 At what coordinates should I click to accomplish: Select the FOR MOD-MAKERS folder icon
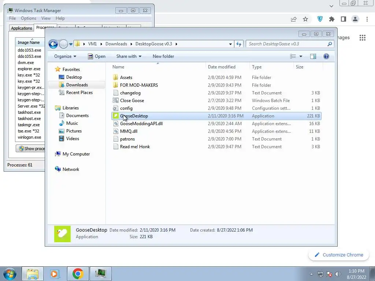(x=115, y=85)
